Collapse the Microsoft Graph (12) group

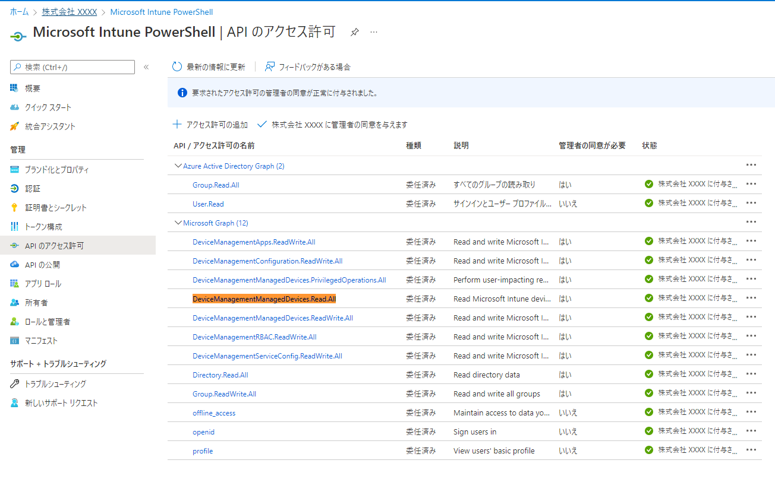tap(177, 223)
